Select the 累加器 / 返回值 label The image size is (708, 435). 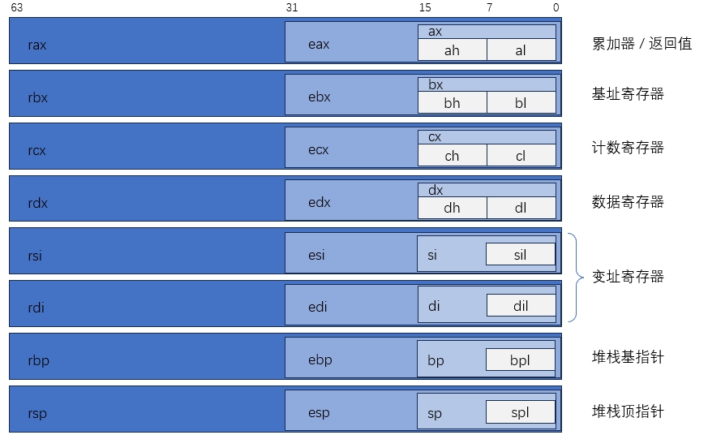(641, 44)
